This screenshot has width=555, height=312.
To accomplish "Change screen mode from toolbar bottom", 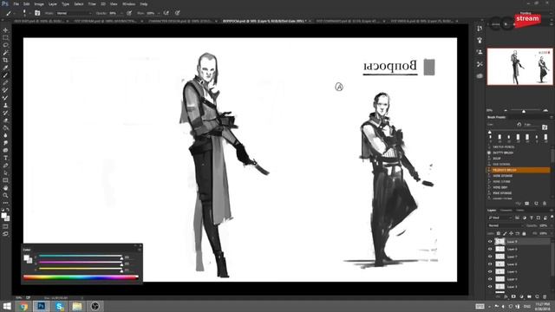I will pyautogui.click(x=5, y=234).
